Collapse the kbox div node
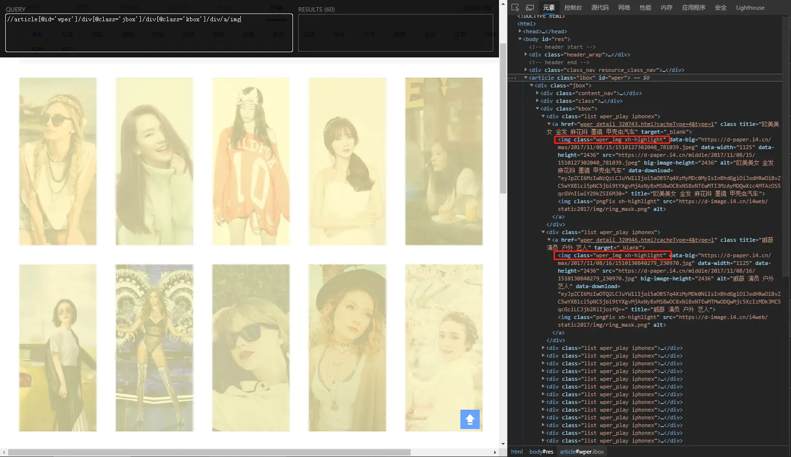The width and height of the screenshot is (791, 457). tap(537, 109)
